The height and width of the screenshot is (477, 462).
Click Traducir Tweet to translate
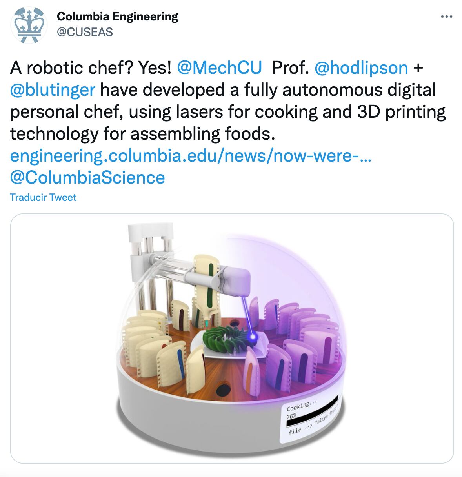43,197
